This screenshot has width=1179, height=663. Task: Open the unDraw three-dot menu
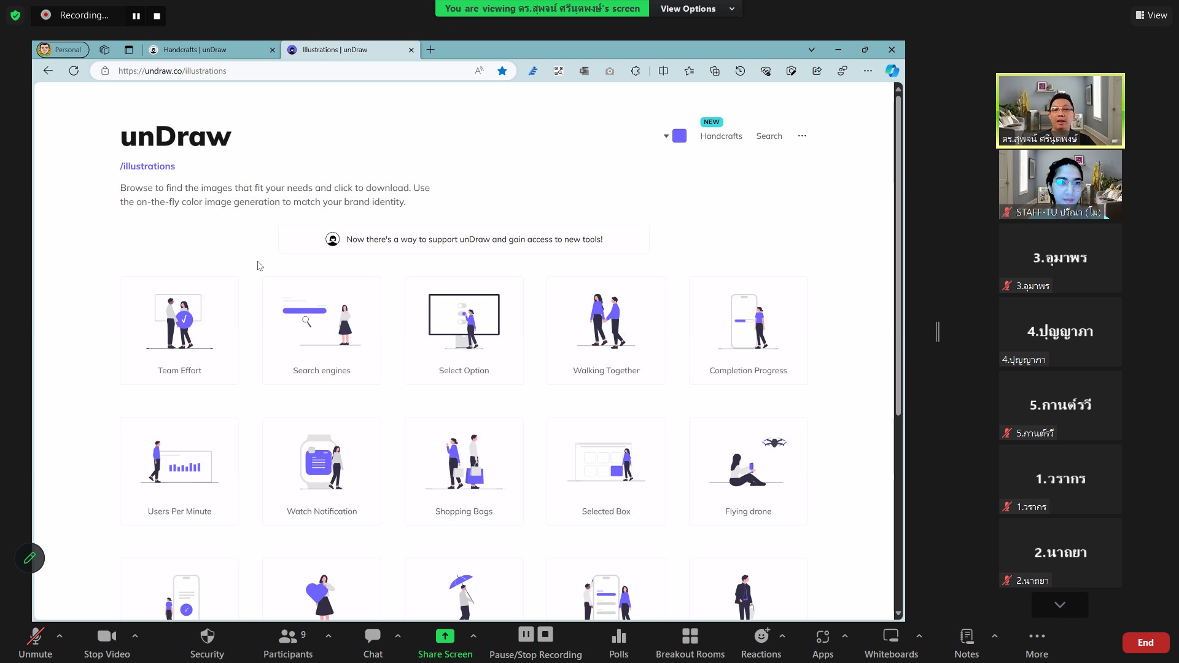pyautogui.click(x=802, y=136)
